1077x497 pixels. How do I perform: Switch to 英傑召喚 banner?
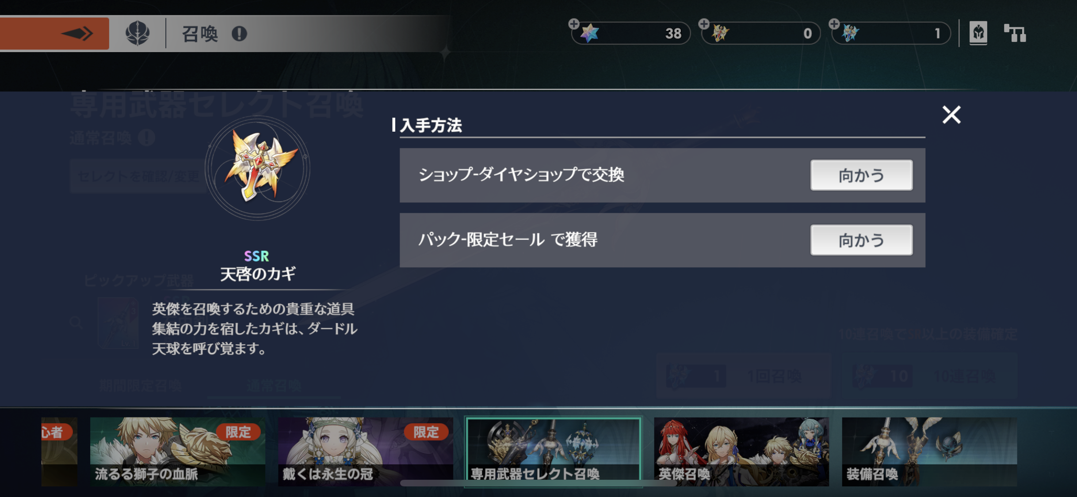coord(741,451)
